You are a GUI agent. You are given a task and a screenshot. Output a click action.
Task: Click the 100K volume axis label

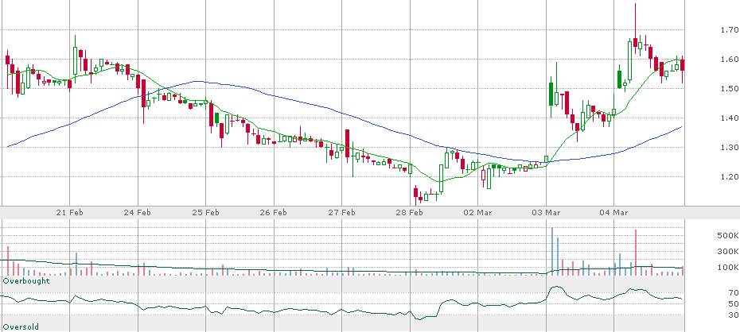pos(728,268)
